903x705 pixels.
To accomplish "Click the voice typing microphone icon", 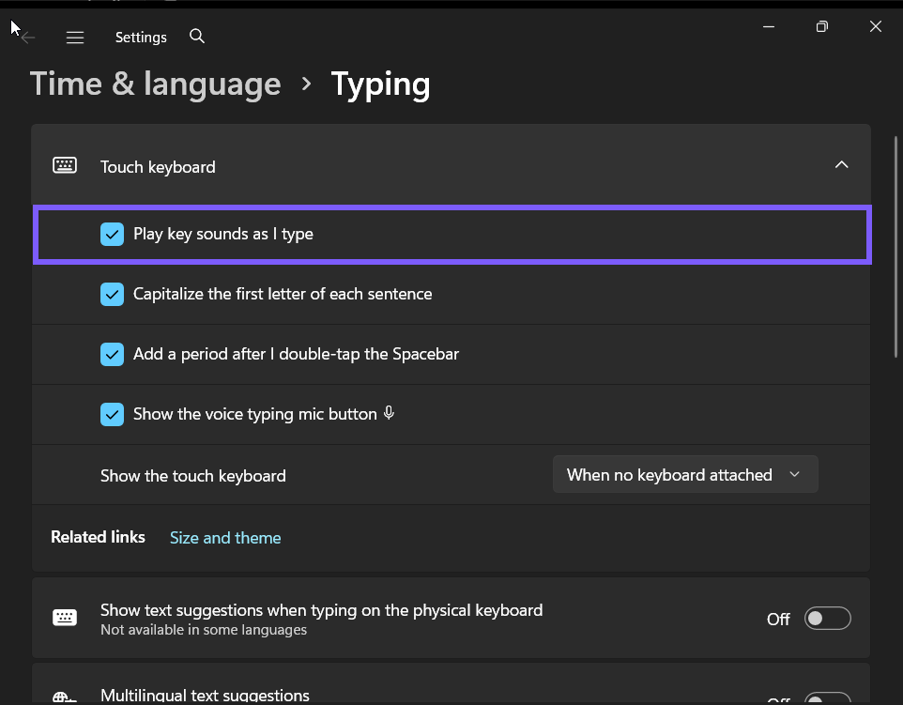I will pos(390,412).
